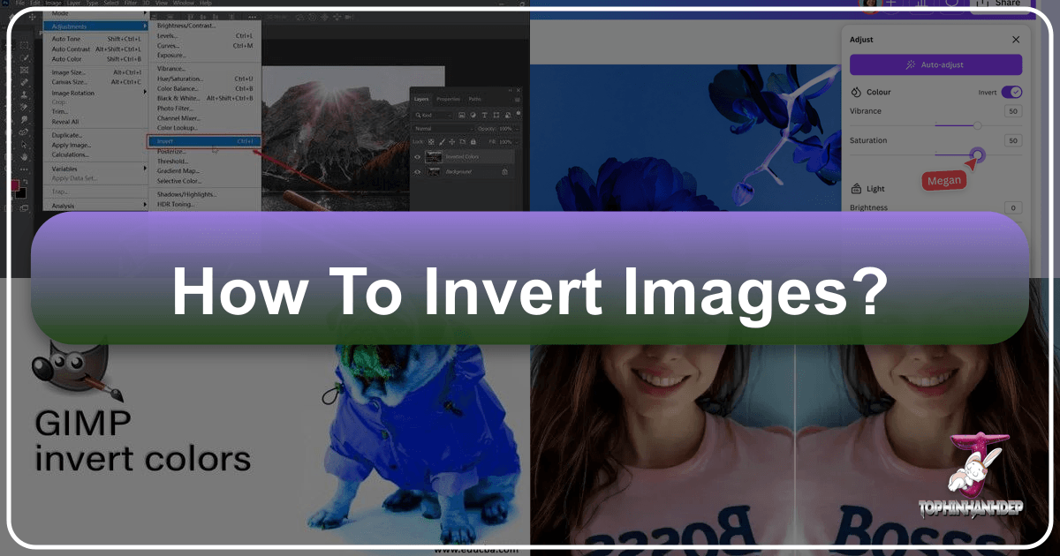Viewport: 1060px width, 556px height.
Task: Open the Normal blend mode dropdown
Action: tap(433, 129)
